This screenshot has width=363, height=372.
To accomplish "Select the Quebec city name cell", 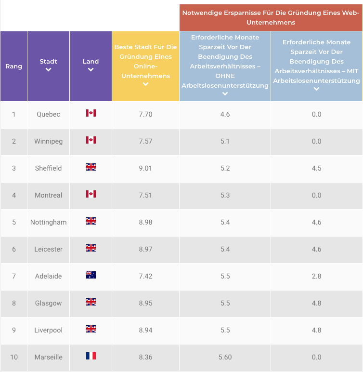I will (x=48, y=114).
